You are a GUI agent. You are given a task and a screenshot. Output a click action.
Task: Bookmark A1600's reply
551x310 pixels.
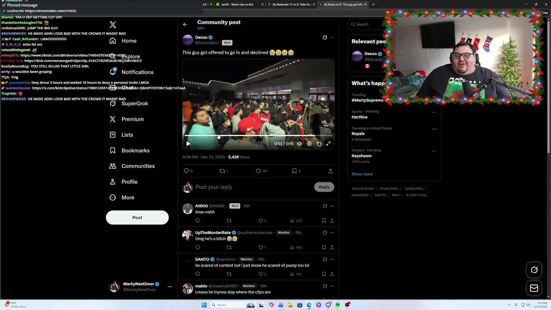click(324, 221)
